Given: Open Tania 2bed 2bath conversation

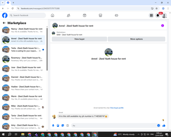Looking at the screenshot, I should tap(23, 117).
